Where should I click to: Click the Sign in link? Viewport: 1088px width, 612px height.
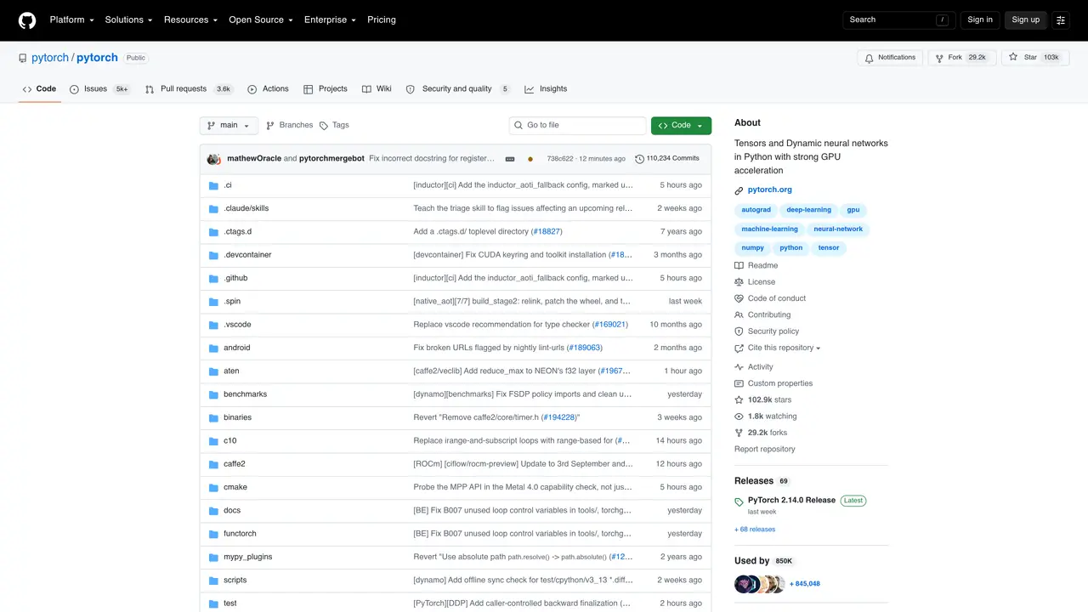coord(980,20)
